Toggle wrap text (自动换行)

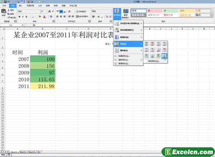tap(81, 12)
